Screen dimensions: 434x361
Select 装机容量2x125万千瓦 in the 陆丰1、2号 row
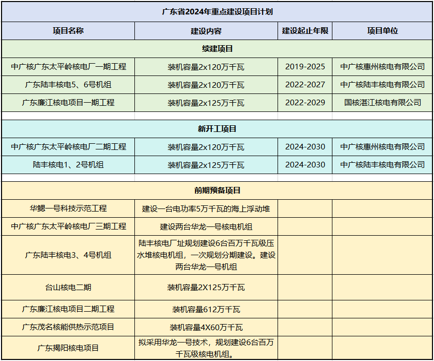point(206,165)
